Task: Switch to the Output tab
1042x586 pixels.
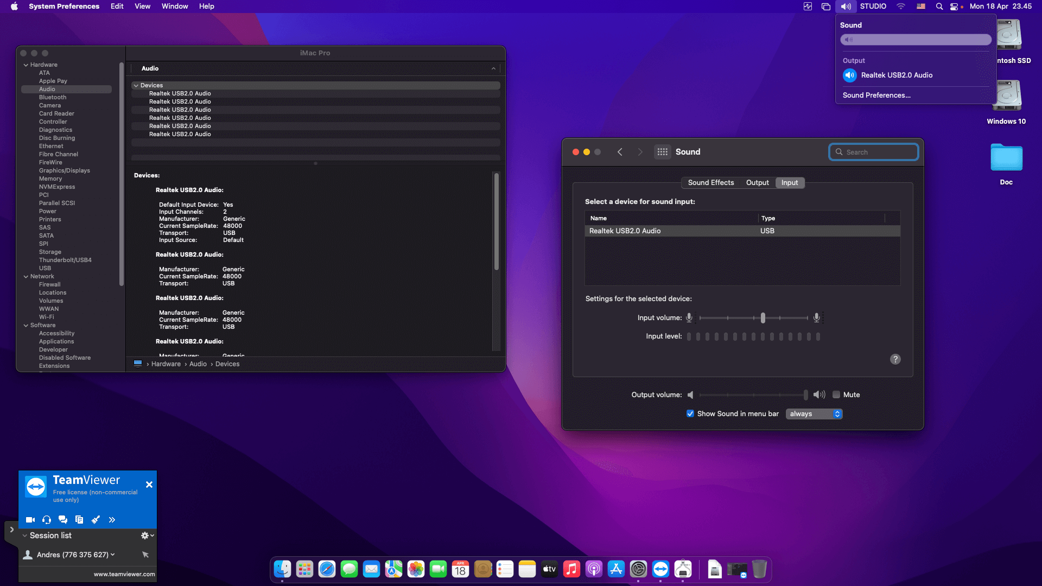Action: pyautogui.click(x=758, y=183)
